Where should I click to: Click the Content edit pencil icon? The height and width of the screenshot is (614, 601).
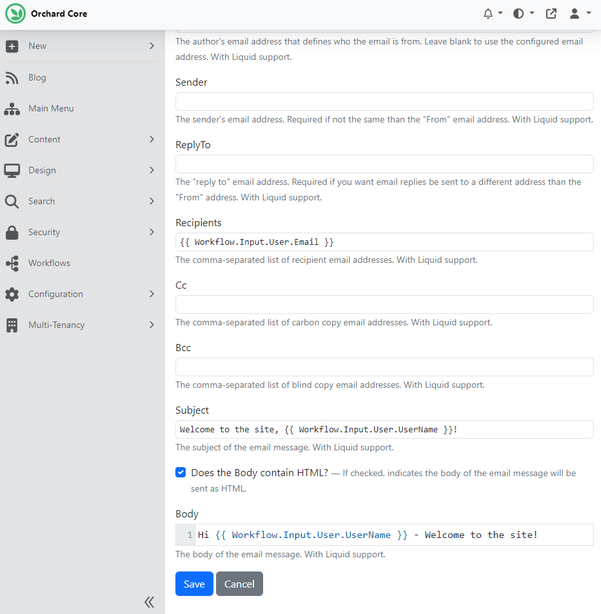point(12,139)
